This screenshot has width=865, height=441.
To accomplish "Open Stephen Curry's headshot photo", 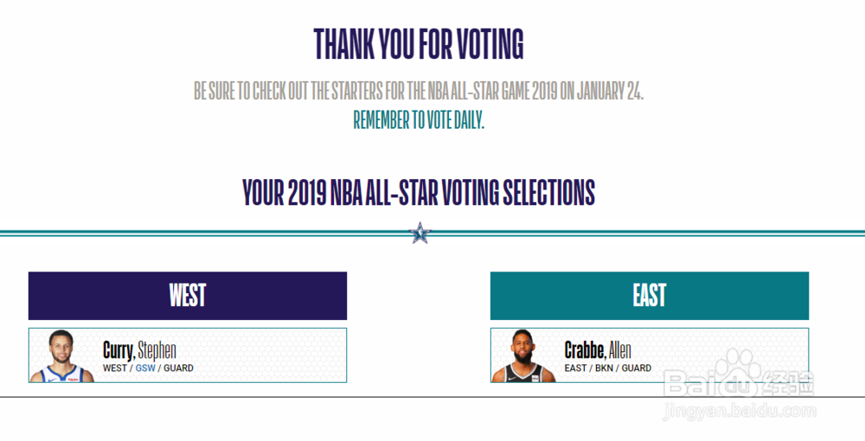I will coord(61,355).
